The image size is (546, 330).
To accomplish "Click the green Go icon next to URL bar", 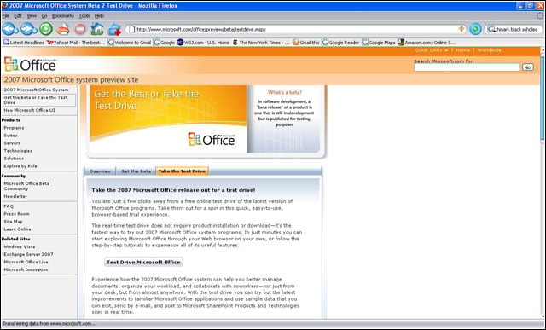I will click(475, 29).
